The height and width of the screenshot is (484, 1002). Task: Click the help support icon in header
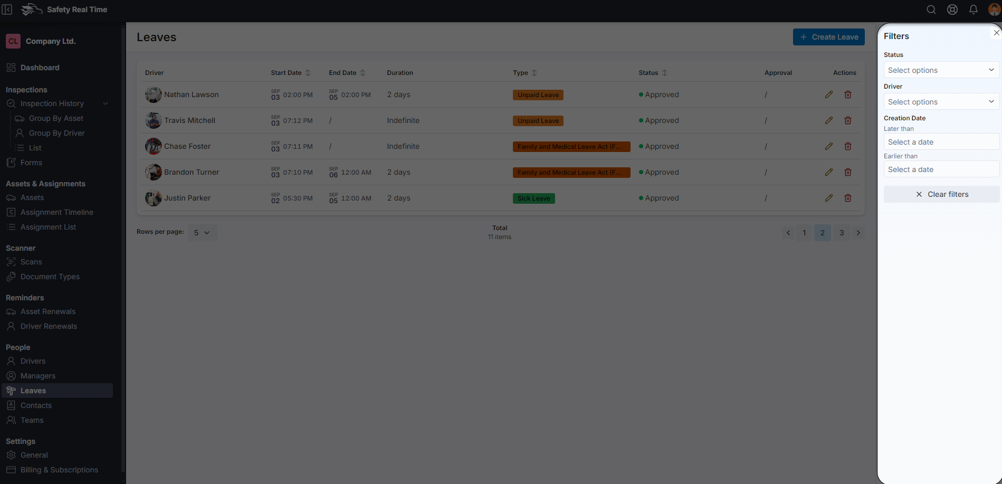point(952,10)
